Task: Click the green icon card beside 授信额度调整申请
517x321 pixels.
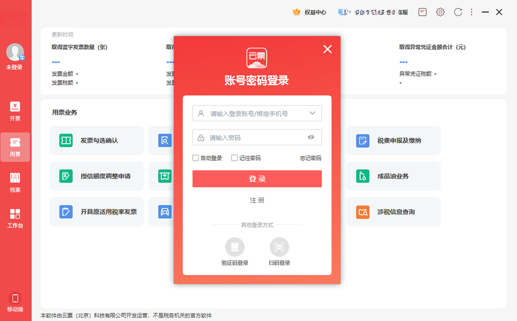Action: 165,176
